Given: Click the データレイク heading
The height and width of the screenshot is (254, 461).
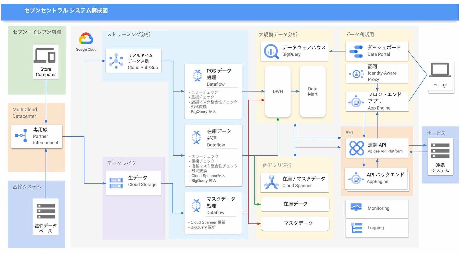Looking at the screenshot, I should (122, 163).
